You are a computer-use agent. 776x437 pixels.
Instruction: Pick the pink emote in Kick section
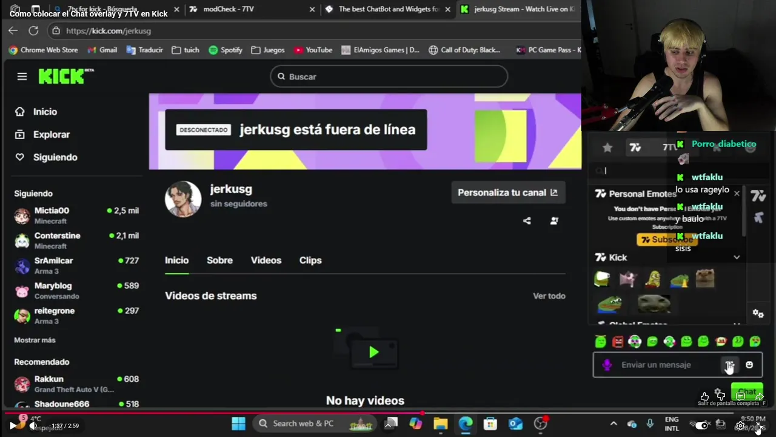[x=627, y=279]
